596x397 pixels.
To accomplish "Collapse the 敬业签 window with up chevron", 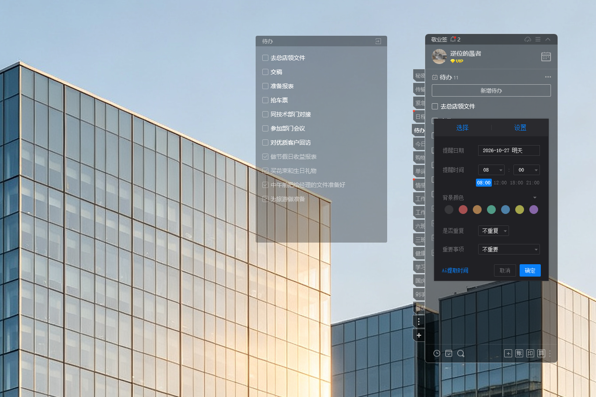I will [x=548, y=39].
